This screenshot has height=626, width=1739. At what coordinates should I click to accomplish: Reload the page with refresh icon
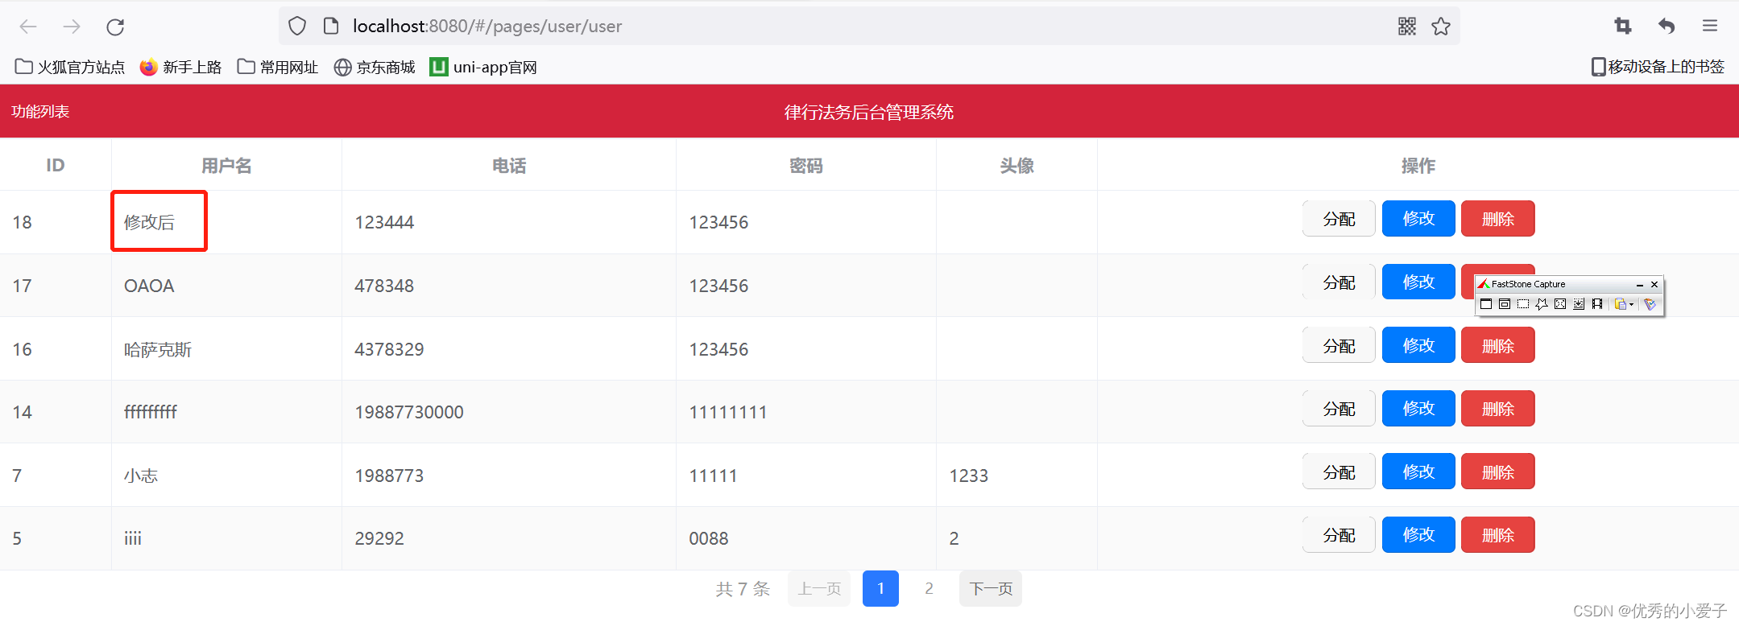point(115,27)
